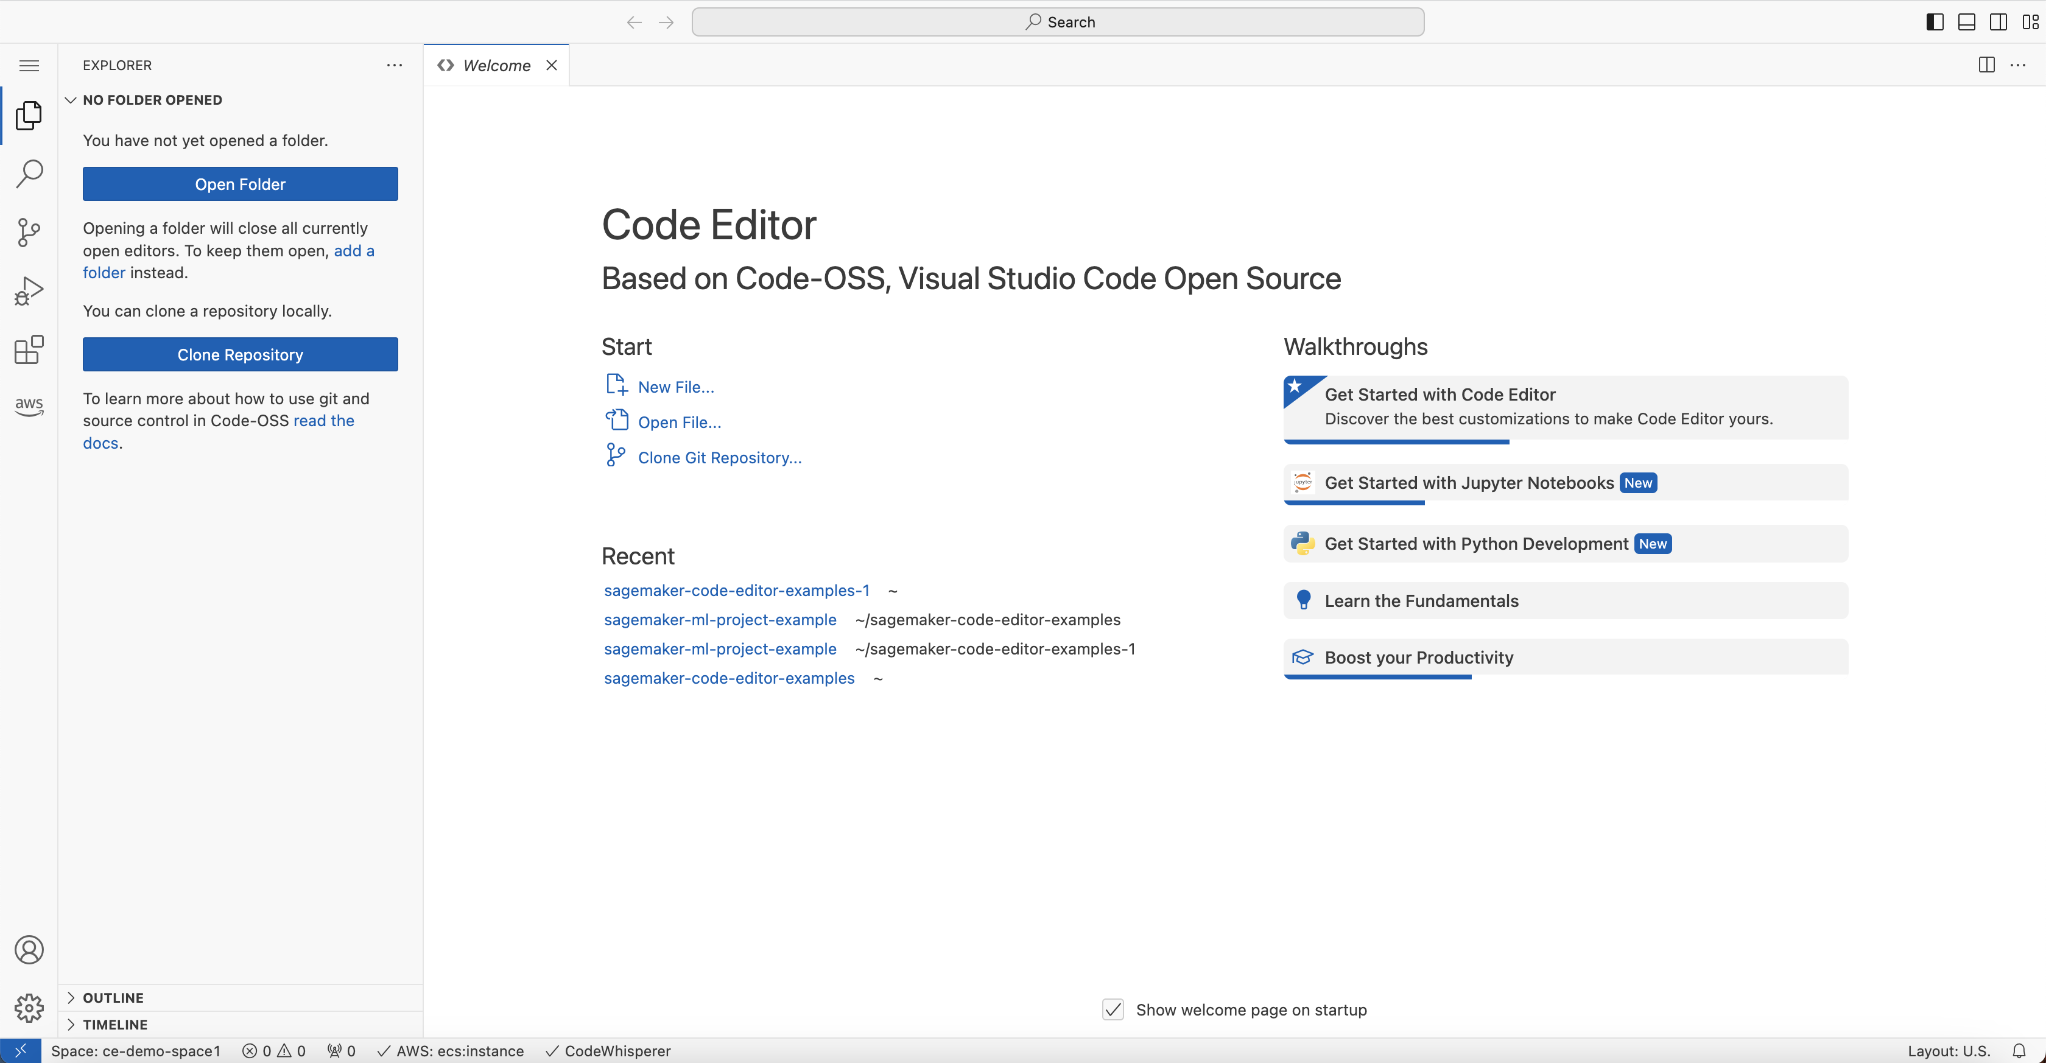Uncheck Show welcome page on startup
This screenshot has height=1063, width=2046.
pyautogui.click(x=1113, y=1009)
